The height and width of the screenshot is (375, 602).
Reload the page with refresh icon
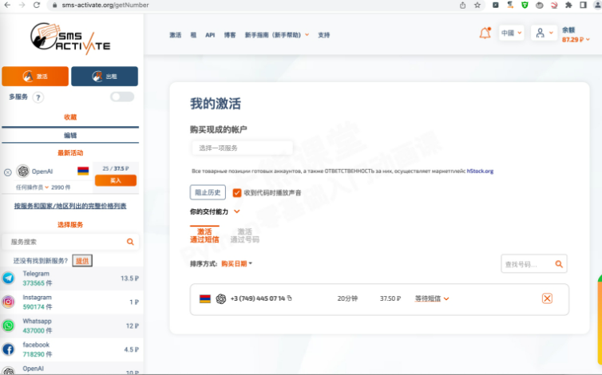37,5
